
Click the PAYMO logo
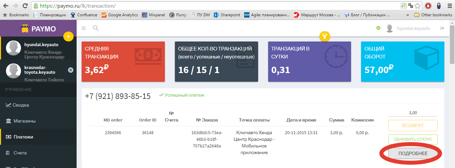pyautogui.click(x=38, y=29)
